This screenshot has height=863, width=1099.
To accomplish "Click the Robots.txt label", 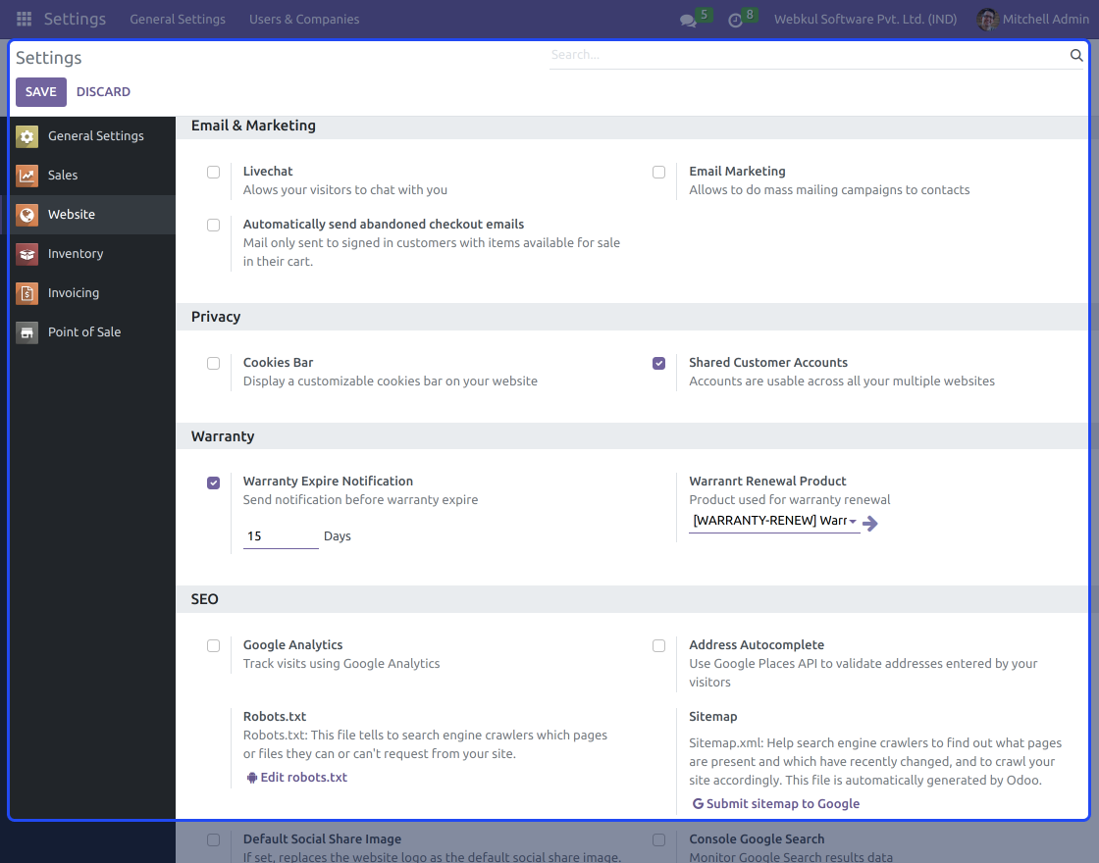I will (275, 717).
